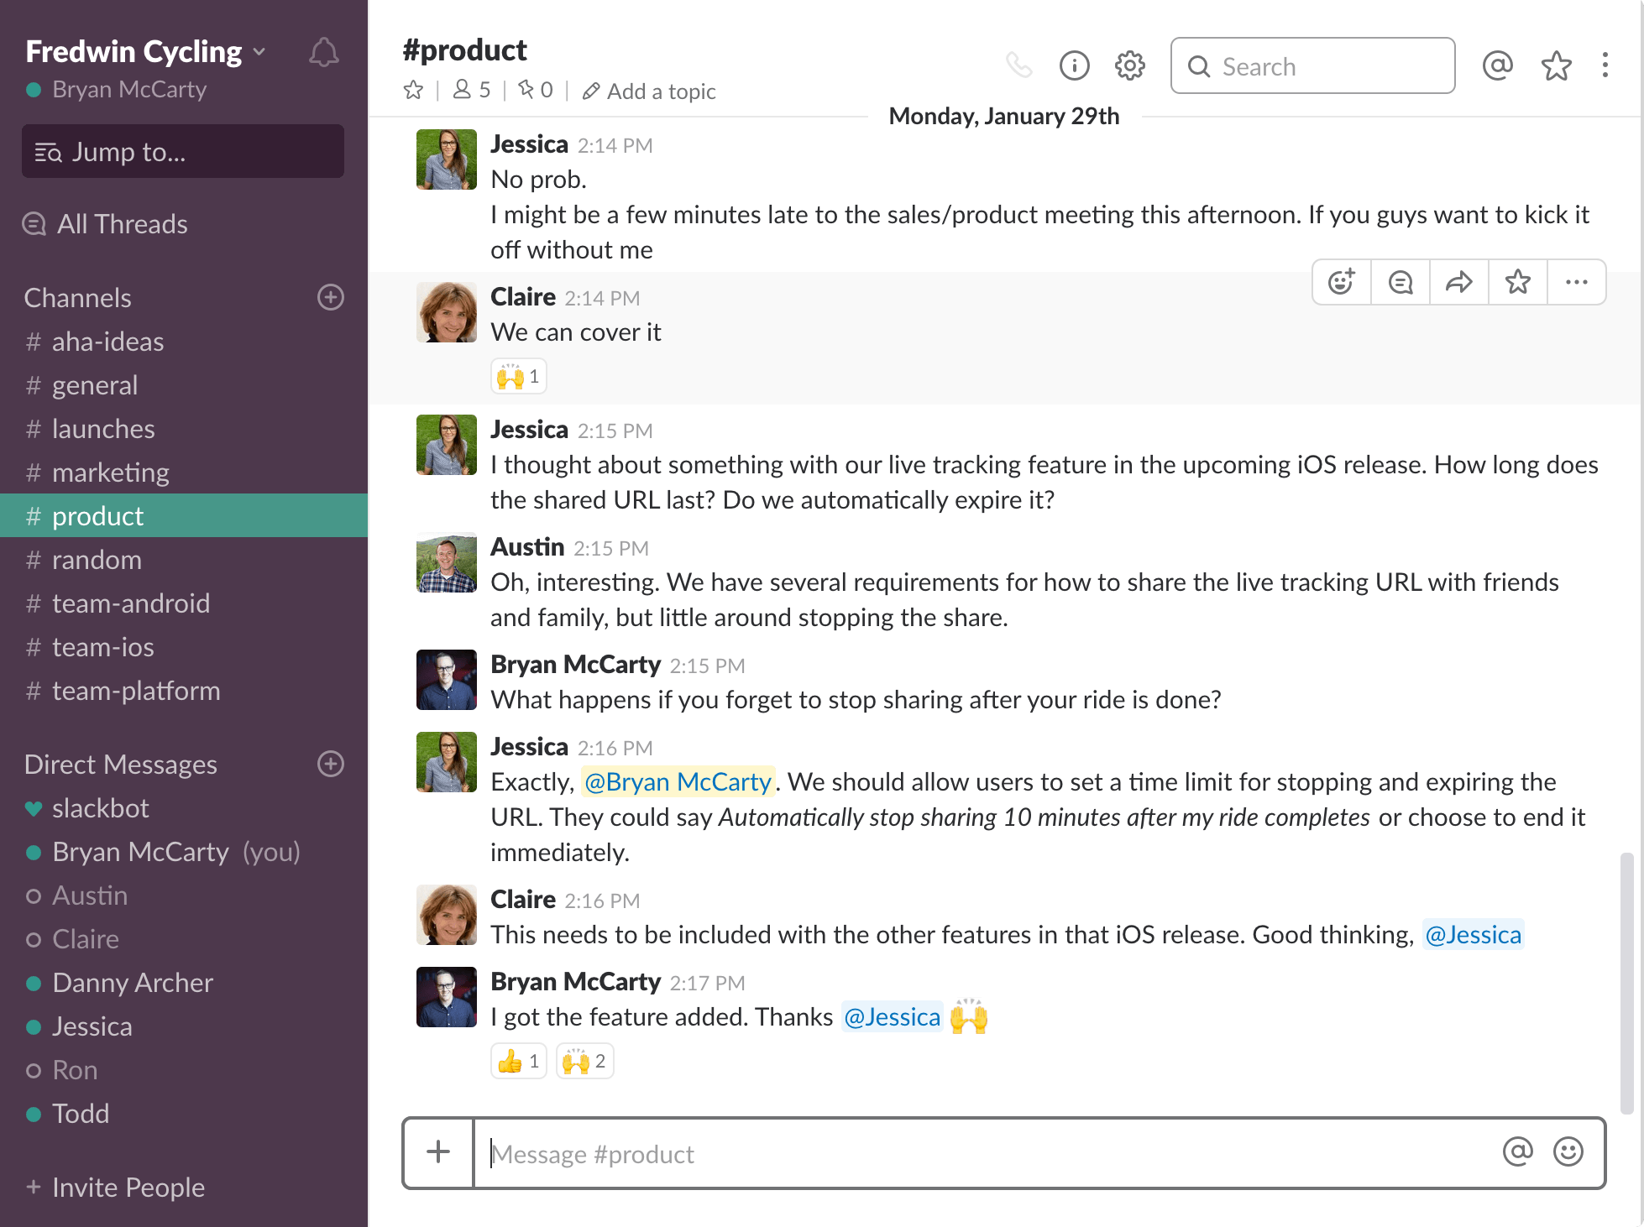The image size is (1644, 1227).
Task: Star Claire's message from hover toolbar
Action: pyautogui.click(x=1517, y=282)
